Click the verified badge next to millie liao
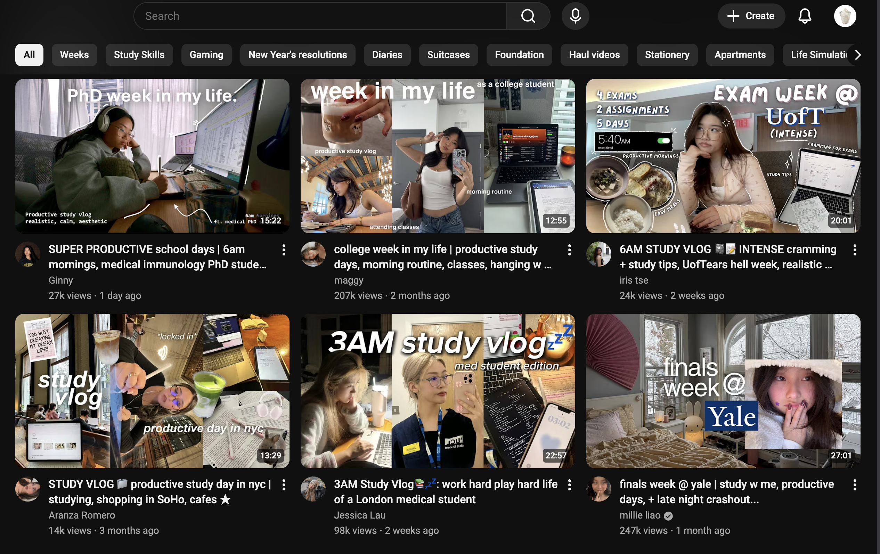The width and height of the screenshot is (880, 554). click(668, 516)
